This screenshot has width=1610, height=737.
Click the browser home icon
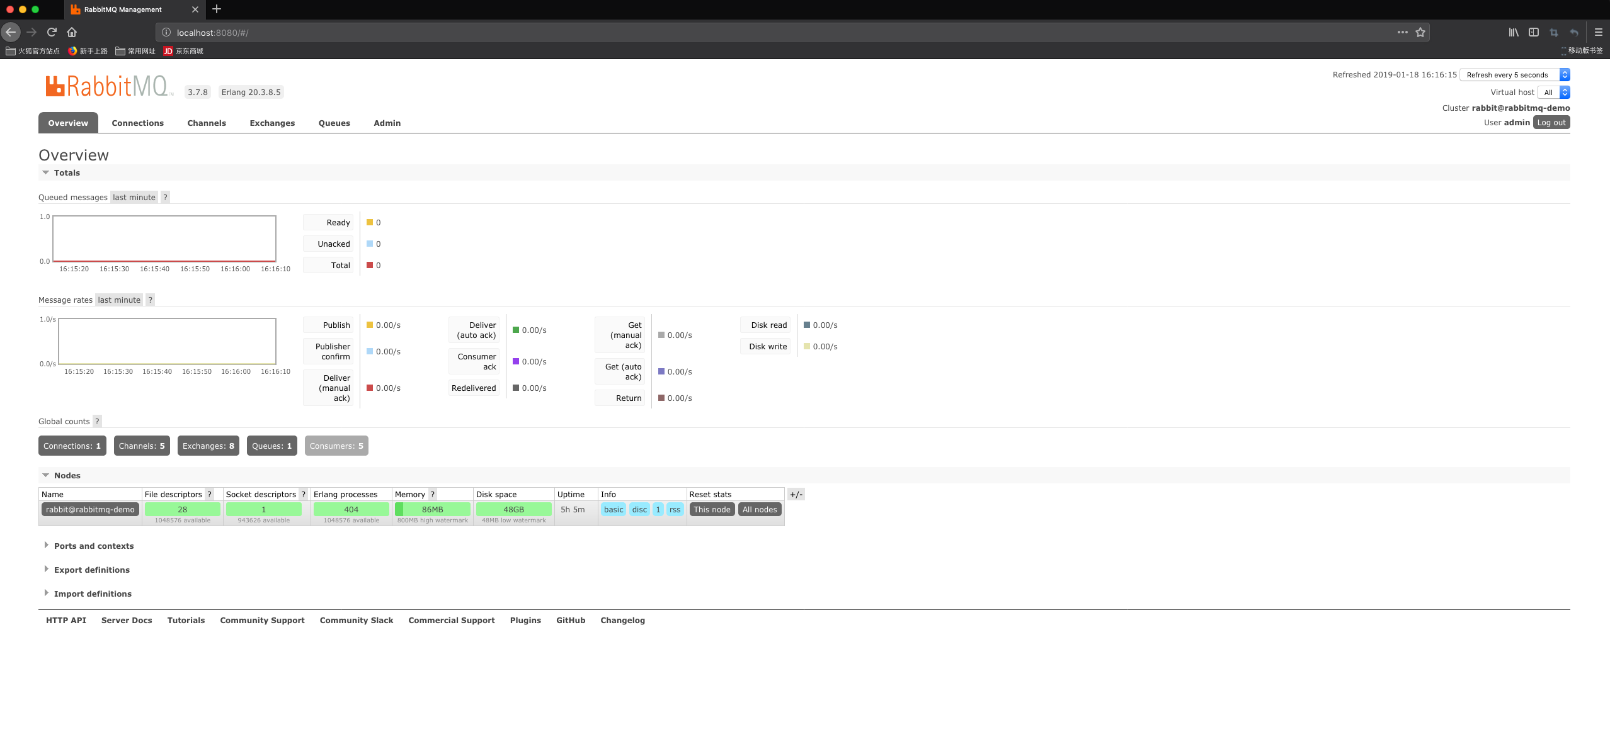point(72,32)
